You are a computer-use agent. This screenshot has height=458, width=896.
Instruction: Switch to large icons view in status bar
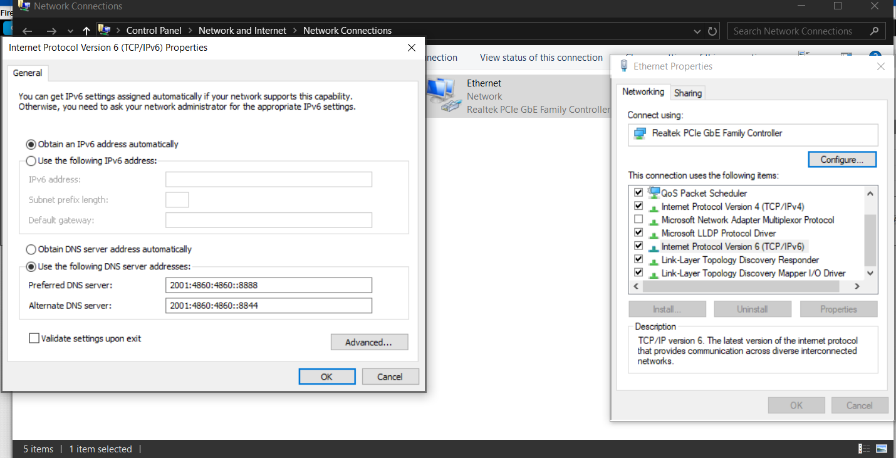tap(882, 449)
